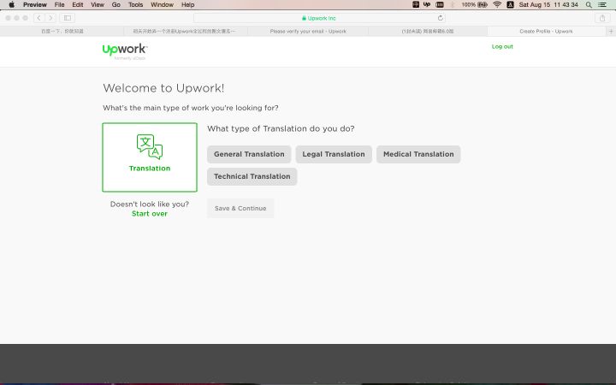This screenshot has height=385, width=616.
Task: Choose Technical Translation option
Action: (252, 176)
